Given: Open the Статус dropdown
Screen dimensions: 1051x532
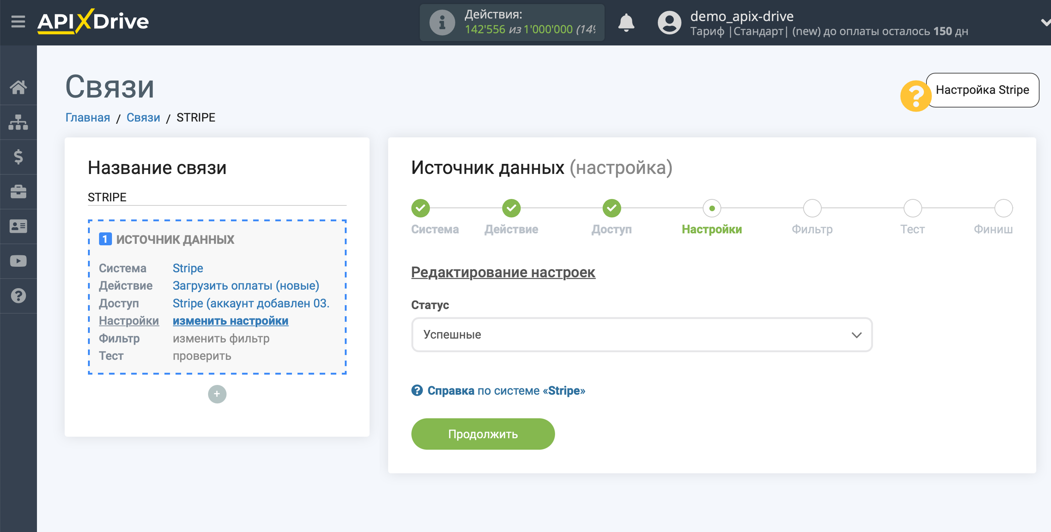Looking at the screenshot, I should pos(642,335).
